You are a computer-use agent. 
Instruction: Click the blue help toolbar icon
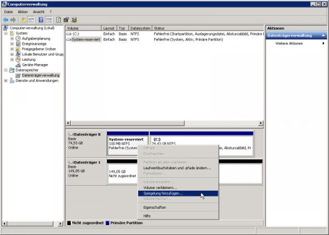point(41,20)
